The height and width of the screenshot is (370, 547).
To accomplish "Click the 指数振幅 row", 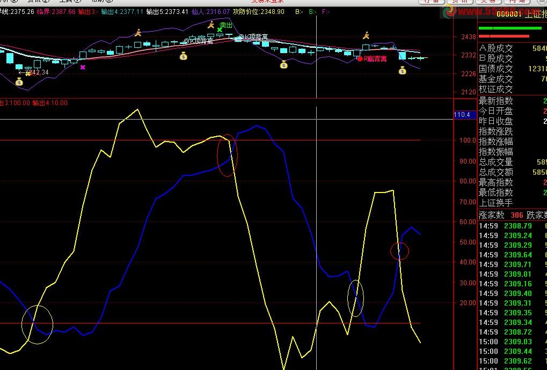I will (513, 152).
